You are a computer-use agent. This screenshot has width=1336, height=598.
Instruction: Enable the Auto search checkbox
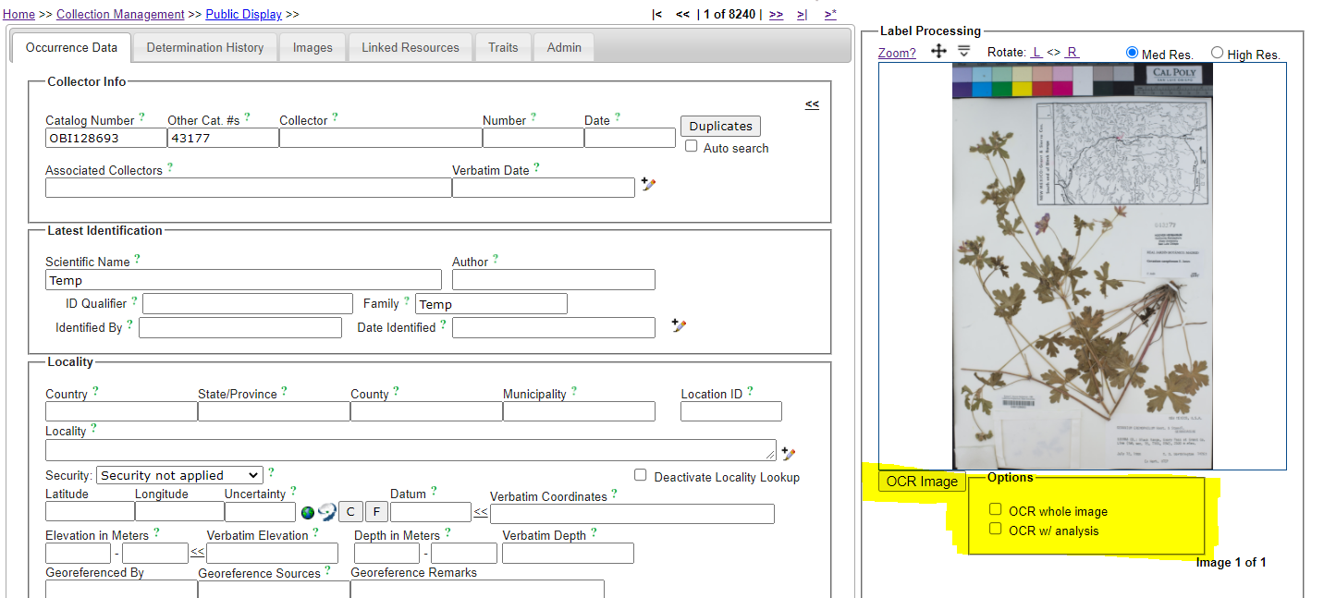tap(692, 146)
